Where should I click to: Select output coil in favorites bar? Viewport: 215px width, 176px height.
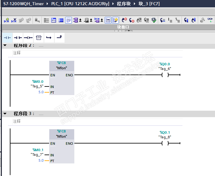tap(28, 38)
